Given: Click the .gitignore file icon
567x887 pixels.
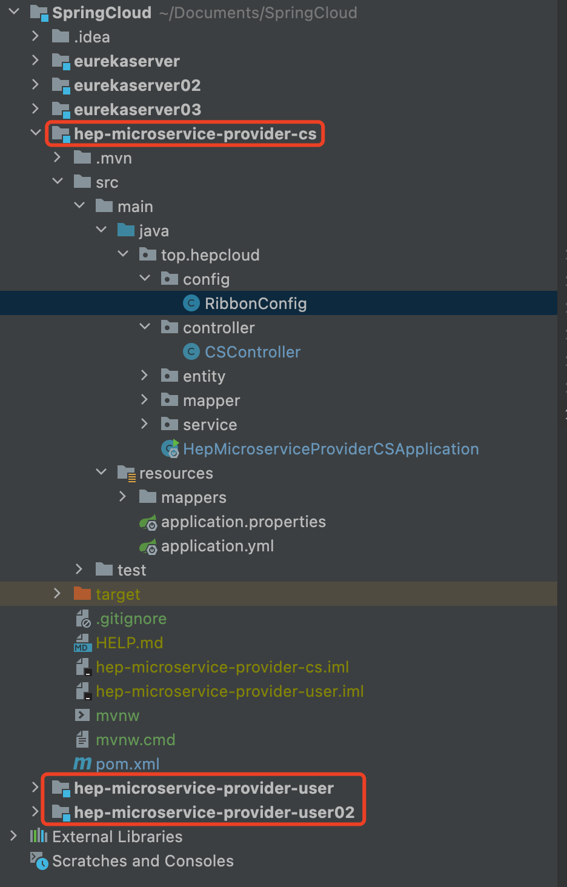Looking at the screenshot, I should [82, 619].
